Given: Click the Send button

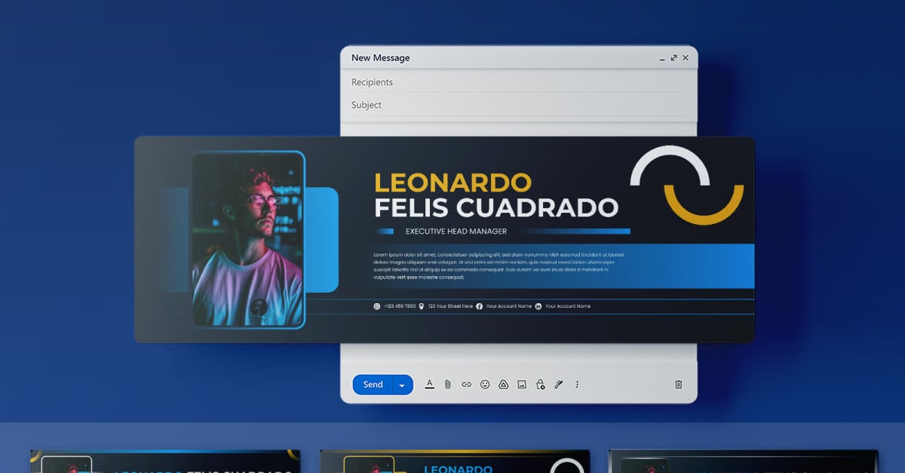Looking at the screenshot, I should 373,385.
